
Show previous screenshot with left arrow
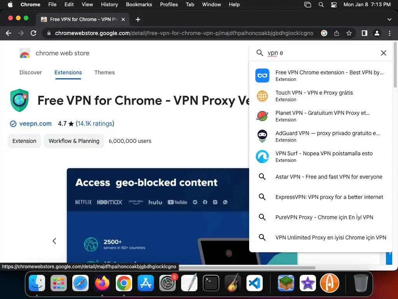tap(54, 241)
